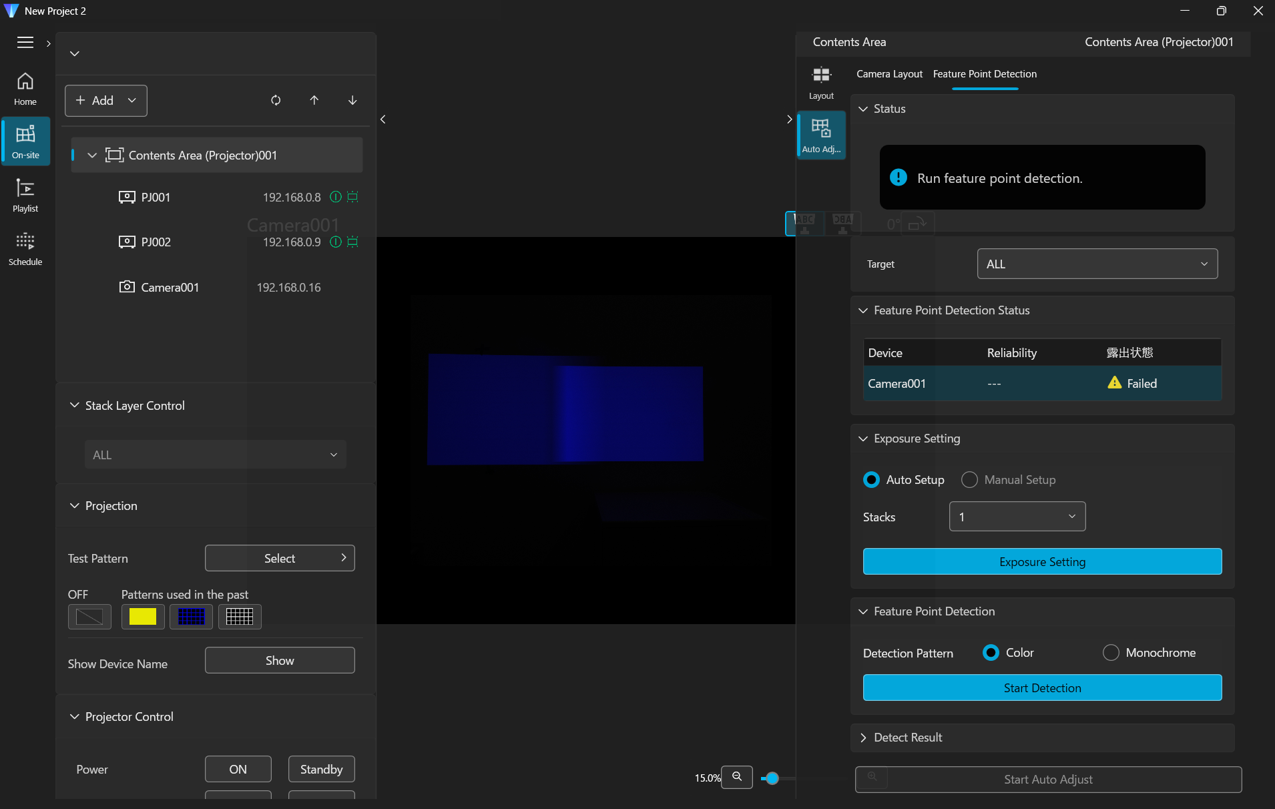Click the blue Exposure Setting button
The width and height of the screenshot is (1275, 809).
(x=1042, y=562)
